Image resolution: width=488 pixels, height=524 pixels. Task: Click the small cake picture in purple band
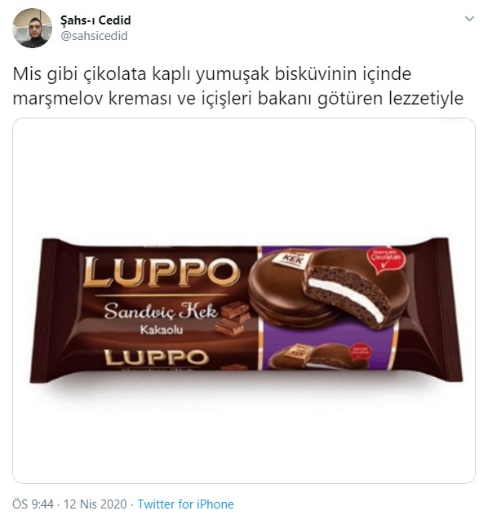point(320,356)
